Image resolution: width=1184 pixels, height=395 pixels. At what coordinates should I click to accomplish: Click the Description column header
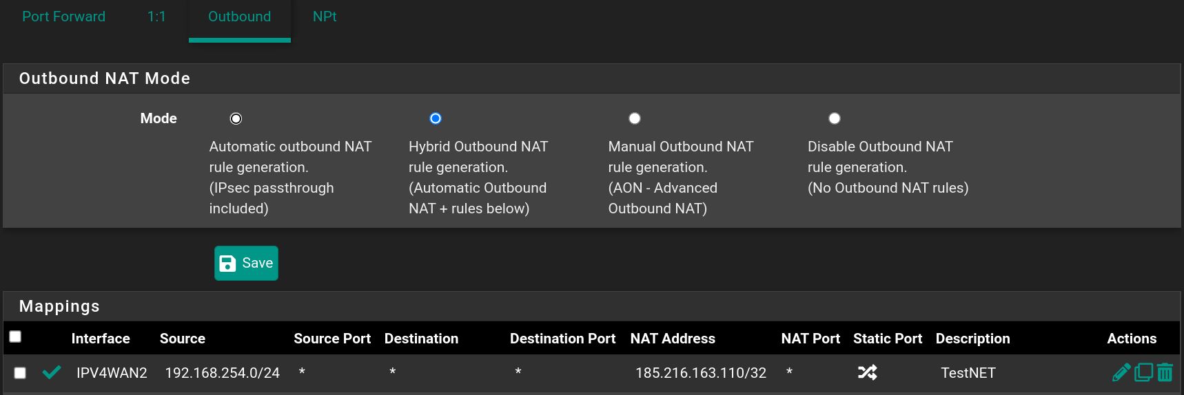[x=972, y=339]
